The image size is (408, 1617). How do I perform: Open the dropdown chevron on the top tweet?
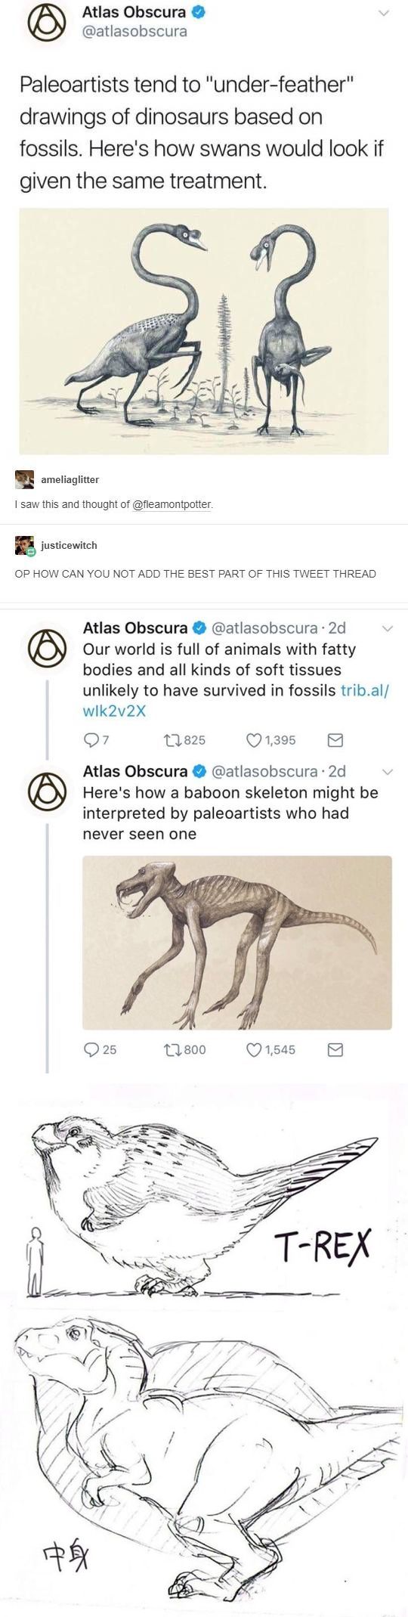383,14
